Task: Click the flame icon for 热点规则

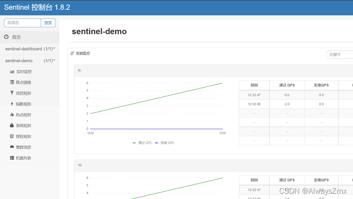Action: [x=12, y=115]
